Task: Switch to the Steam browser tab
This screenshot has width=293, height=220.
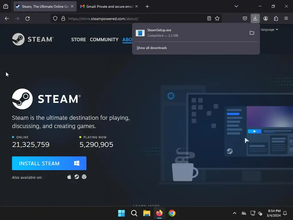Action: tap(45, 6)
